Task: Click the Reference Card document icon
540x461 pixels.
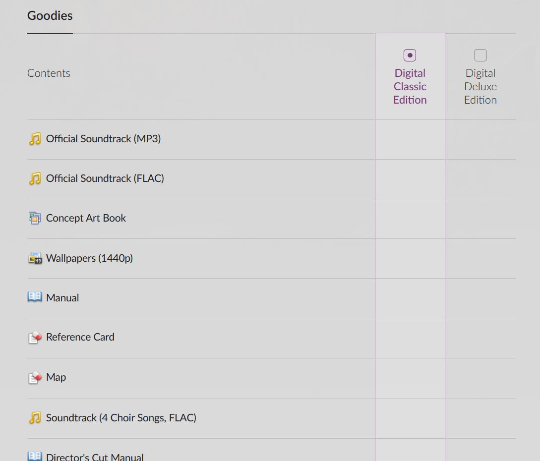Action: (x=35, y=338)
